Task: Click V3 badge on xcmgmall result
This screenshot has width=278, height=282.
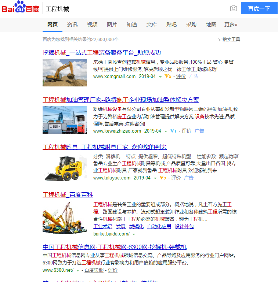Action: click(x=168, y=76)
